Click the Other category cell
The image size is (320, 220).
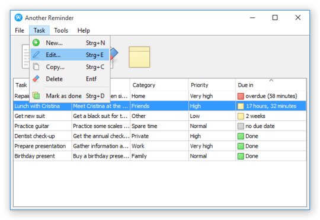click(159, 116)
